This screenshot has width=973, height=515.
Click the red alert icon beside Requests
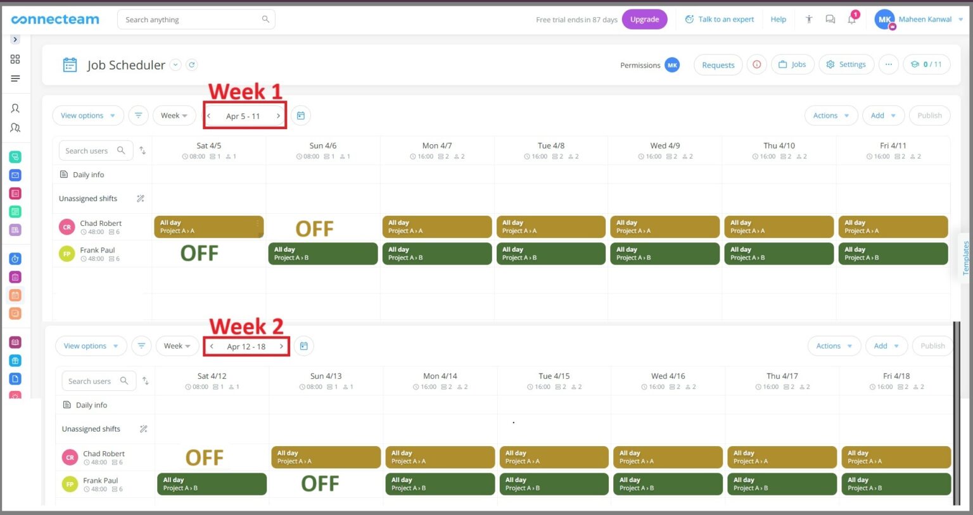coord(756,65)
